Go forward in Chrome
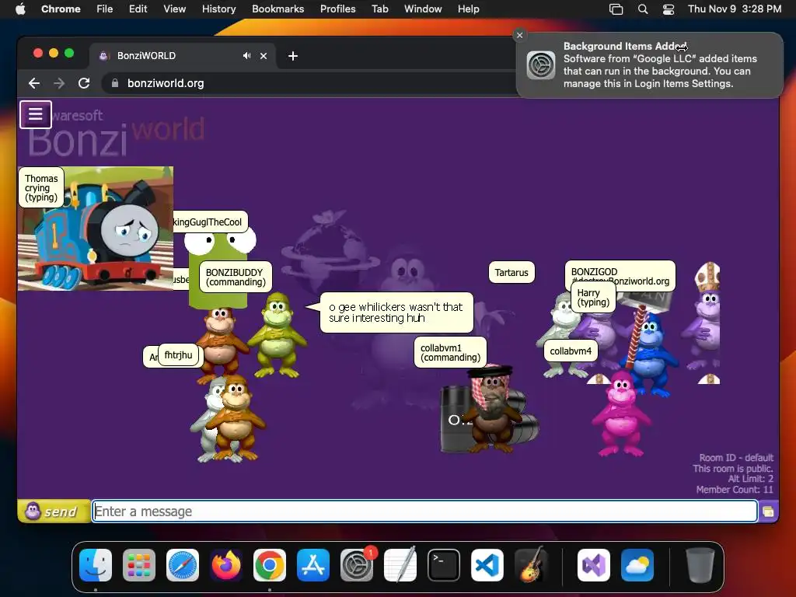The width and height of the screenshot is (796, 597). tap(59, 83)
